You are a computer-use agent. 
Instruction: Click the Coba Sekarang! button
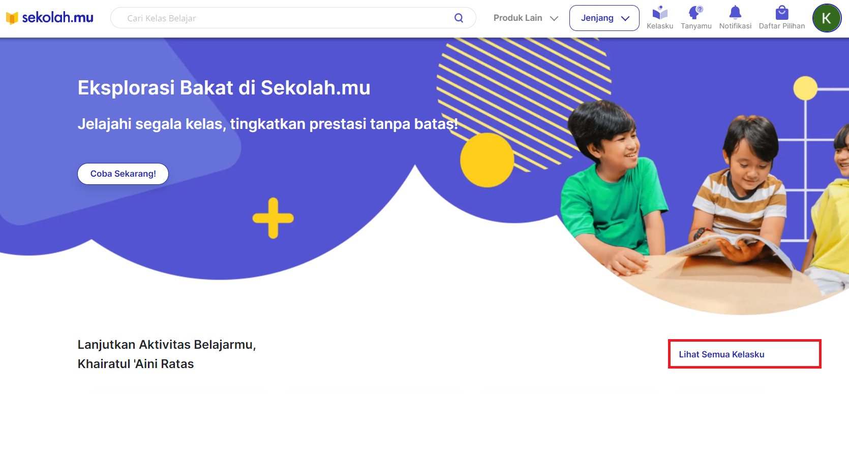pos(123,174)
